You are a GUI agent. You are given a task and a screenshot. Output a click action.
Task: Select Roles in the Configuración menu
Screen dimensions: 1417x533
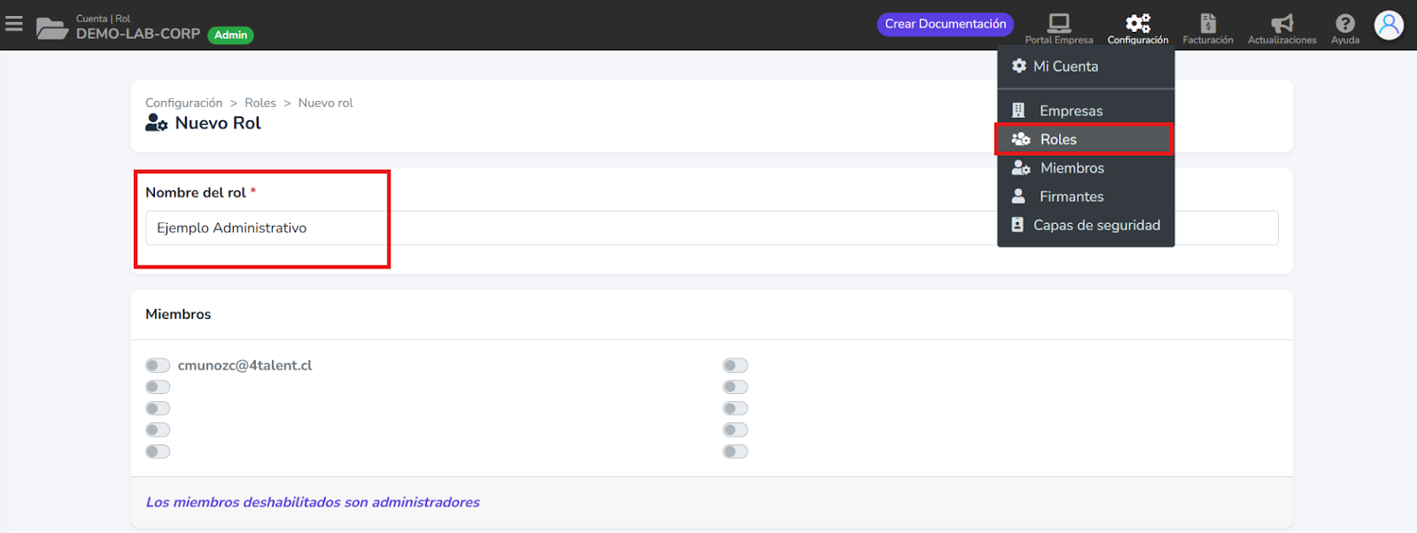pos(1086,139)
